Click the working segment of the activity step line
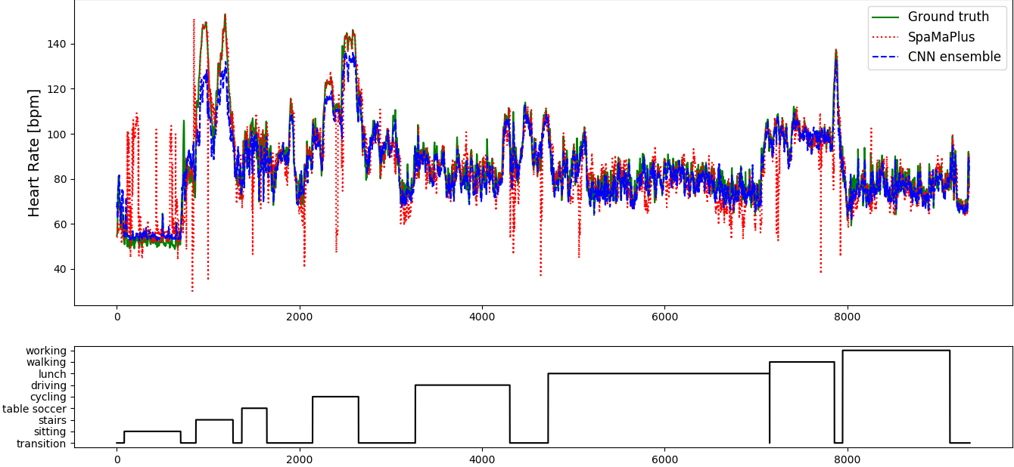Screen dimensions: 1014x467 click(x=896, y=351)
